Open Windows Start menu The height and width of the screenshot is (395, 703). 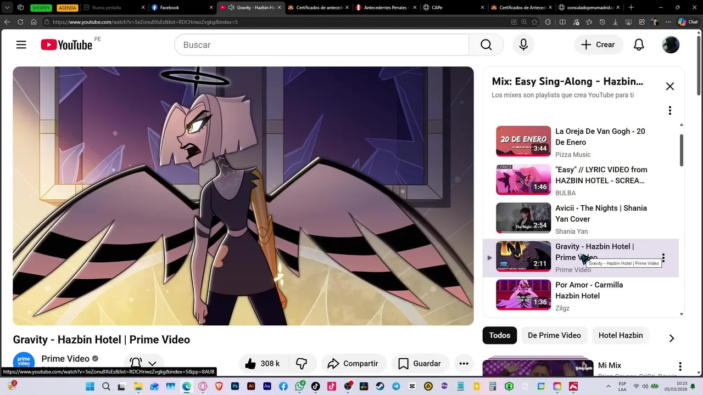click(x=91, y=386)
